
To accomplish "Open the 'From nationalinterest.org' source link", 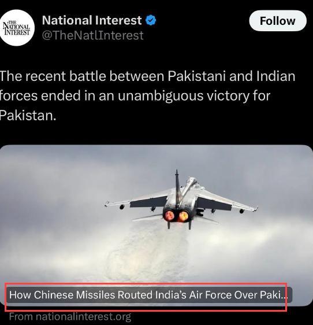I will click(70, 317).
